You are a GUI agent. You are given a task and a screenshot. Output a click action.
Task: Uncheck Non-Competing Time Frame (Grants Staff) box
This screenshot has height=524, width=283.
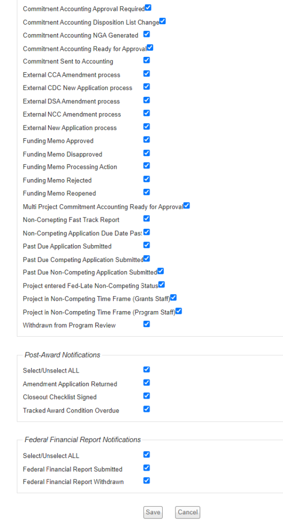[173, 297]
